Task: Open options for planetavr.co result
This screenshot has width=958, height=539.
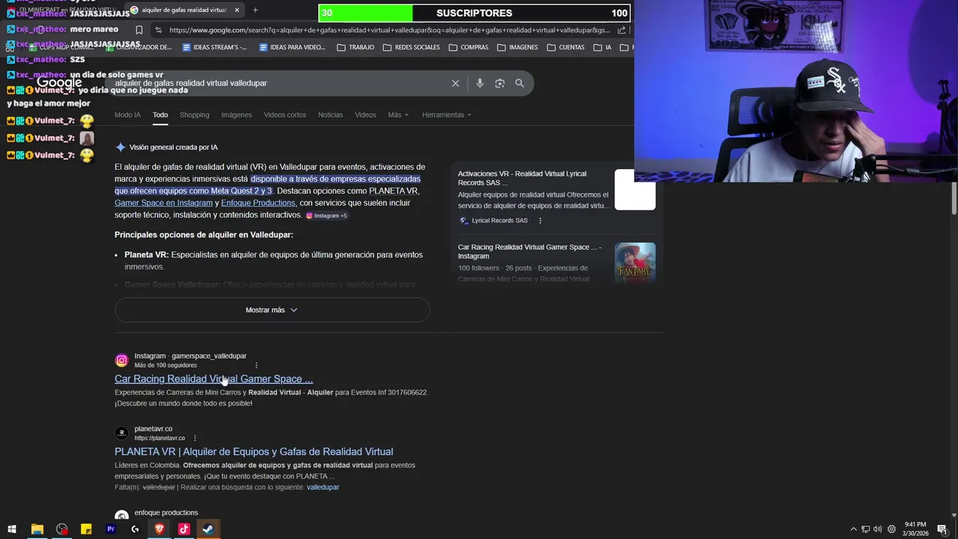Action: point(195,438)
